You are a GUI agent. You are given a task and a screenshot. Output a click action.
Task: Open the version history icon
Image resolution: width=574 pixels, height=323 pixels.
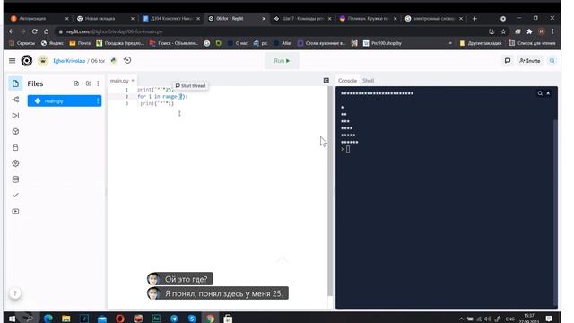[x=127, y=60]
